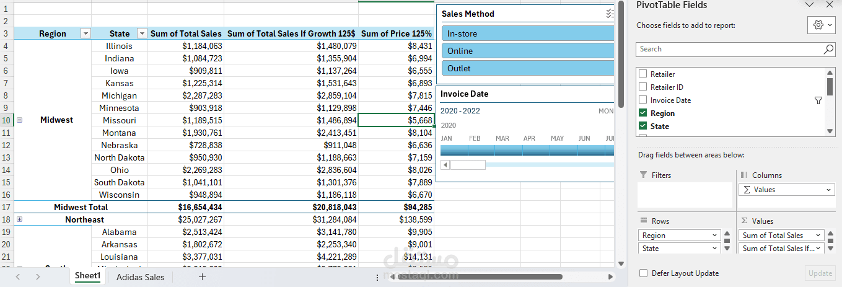Click the Search fields input box
This screenshot has height=287, width=842.
[x=729, y=49]
